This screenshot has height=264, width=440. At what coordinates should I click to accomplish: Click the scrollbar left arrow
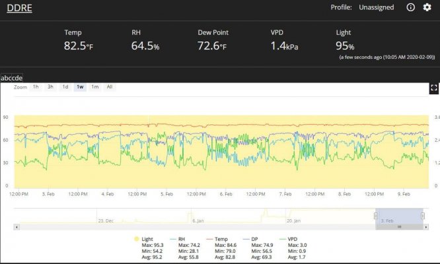tap(17, 227)
